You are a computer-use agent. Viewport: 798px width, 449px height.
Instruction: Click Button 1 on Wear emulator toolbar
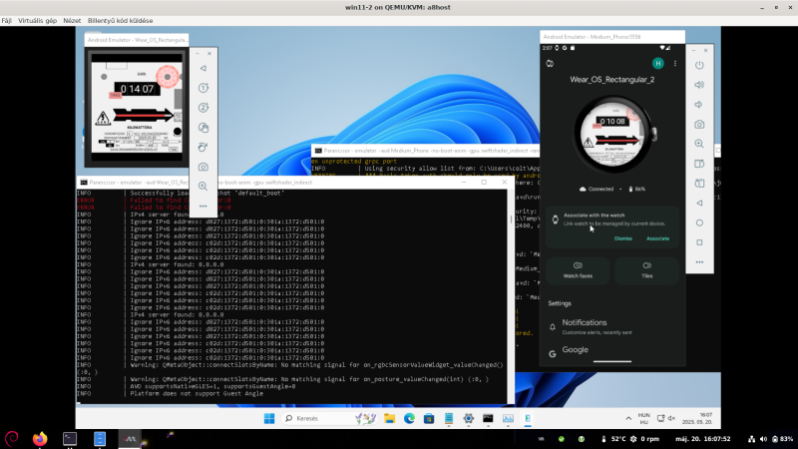[x=203, y=88]
